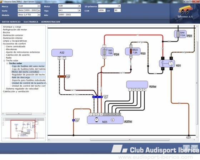Select Bocina in the tree
The height and width of the screenshot is (160, 200).
[6, 32]
